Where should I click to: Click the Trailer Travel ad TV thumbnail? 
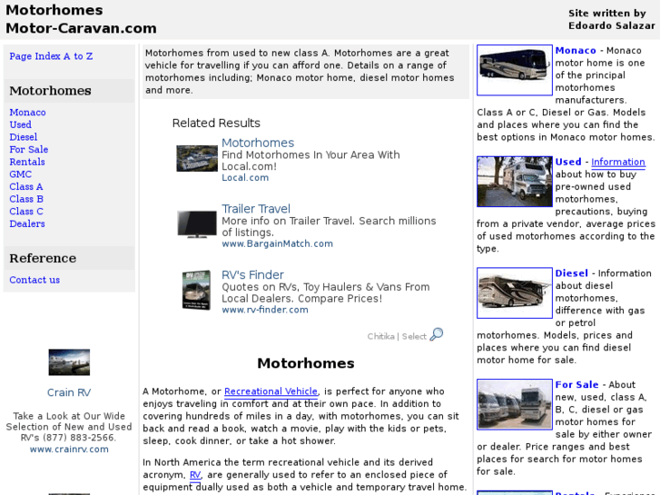tap(197, 224)
